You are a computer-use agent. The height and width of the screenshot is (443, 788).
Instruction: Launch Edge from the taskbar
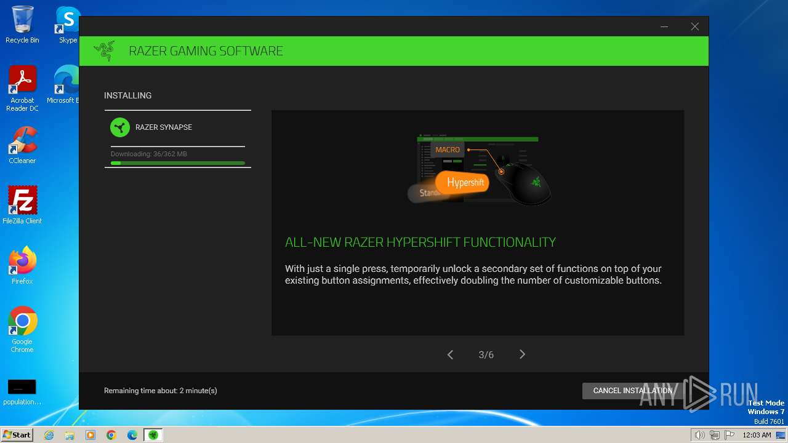(x=132, y=435)
